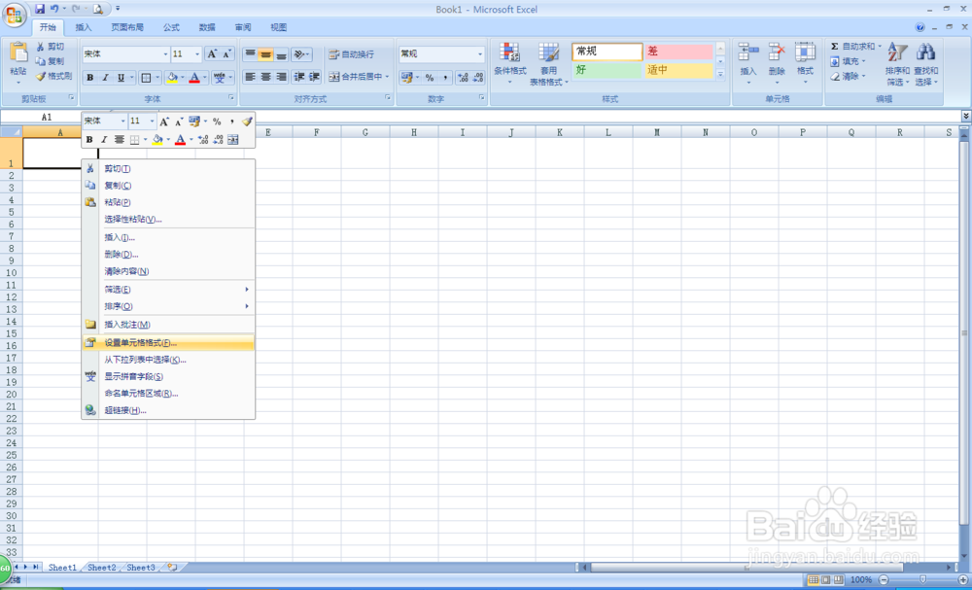Viewport: 972px width, 590px height.
Task: Open Format as Table (套用表格格式)
Action: pyautogui.click(x=548, y=64)
